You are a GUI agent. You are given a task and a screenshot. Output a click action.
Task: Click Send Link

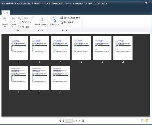67,22
